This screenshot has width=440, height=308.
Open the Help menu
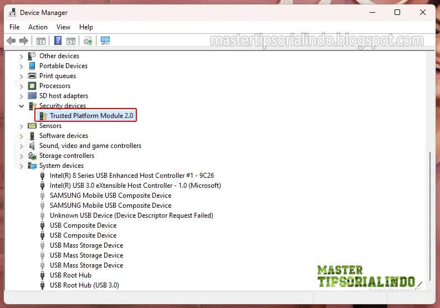click(86, 27)
